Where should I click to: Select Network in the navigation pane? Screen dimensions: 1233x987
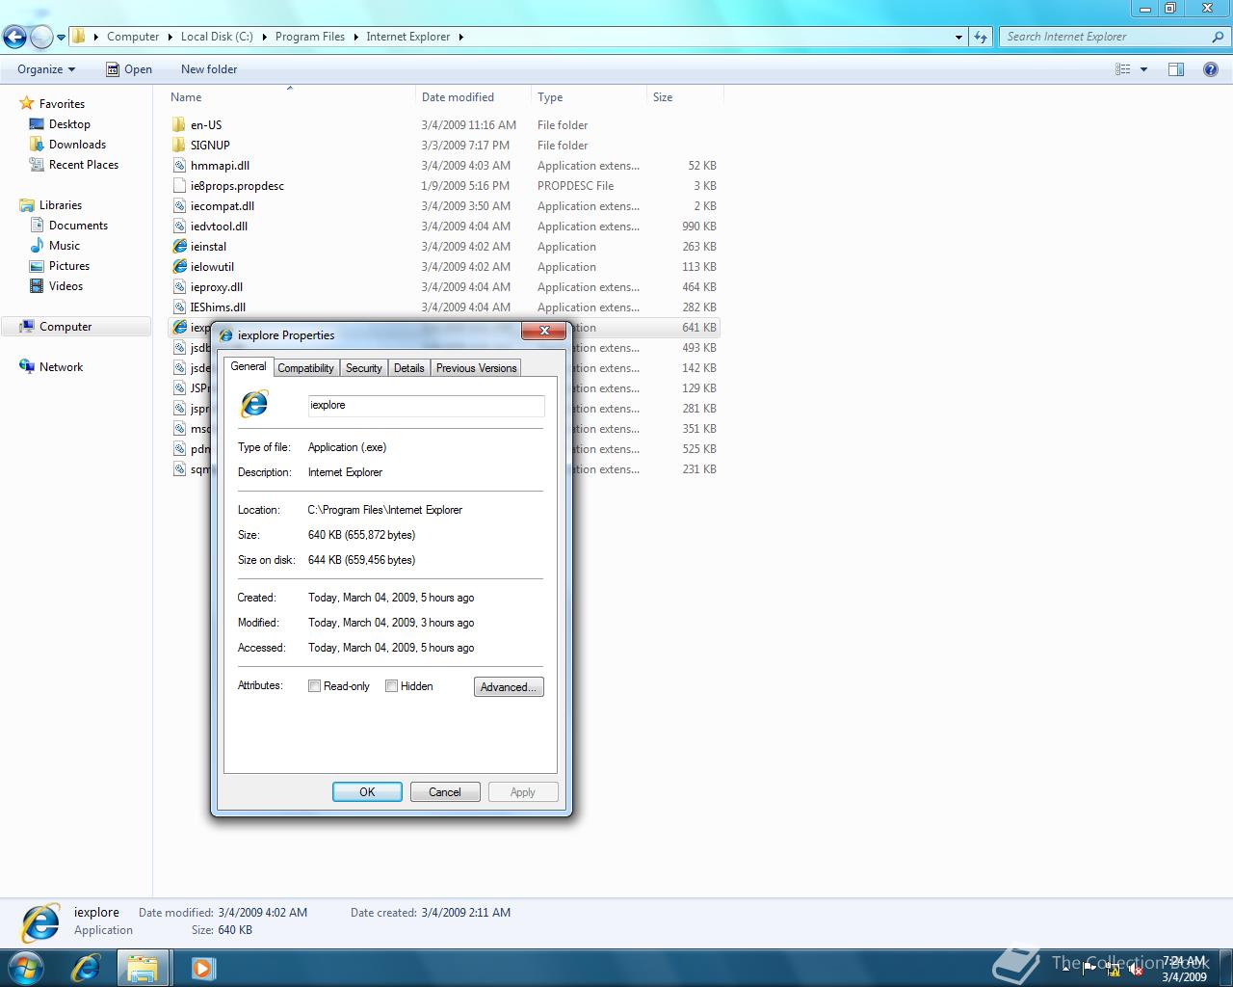[x=61, y=367]
